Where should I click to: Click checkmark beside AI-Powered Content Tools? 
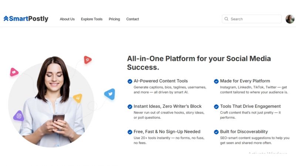click(130, 82)
